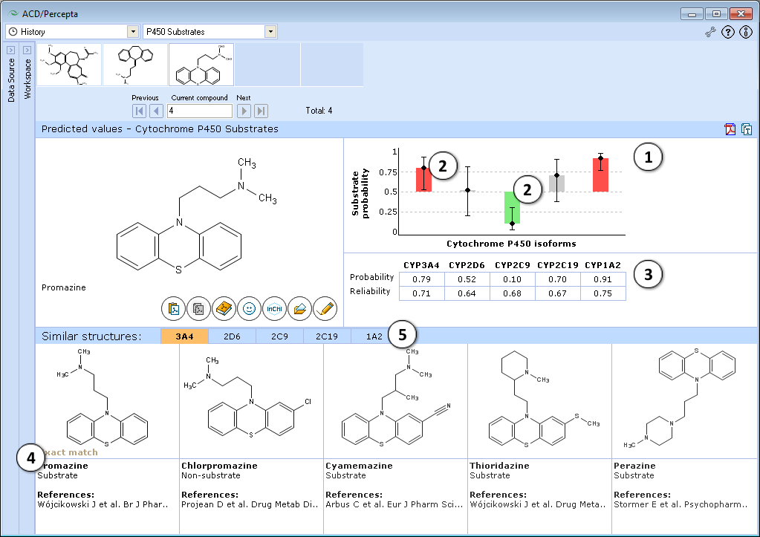
Task: Click the Promazine reference Br J Phar..
Action: 103,504
